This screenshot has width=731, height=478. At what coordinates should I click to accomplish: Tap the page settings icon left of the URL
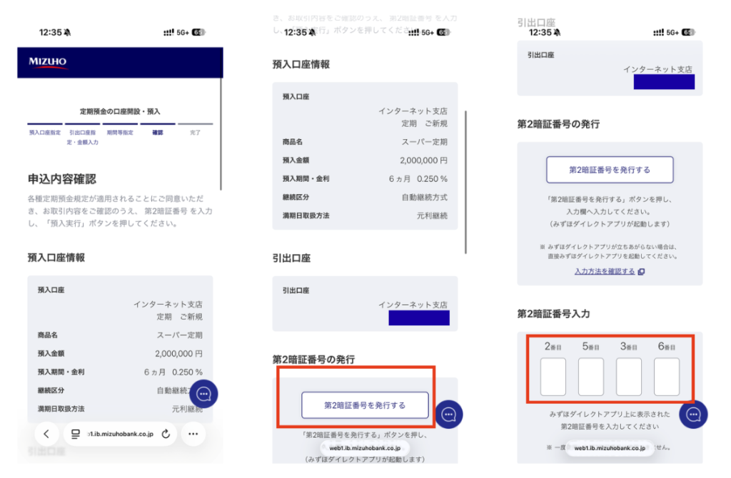click(75, 434)
